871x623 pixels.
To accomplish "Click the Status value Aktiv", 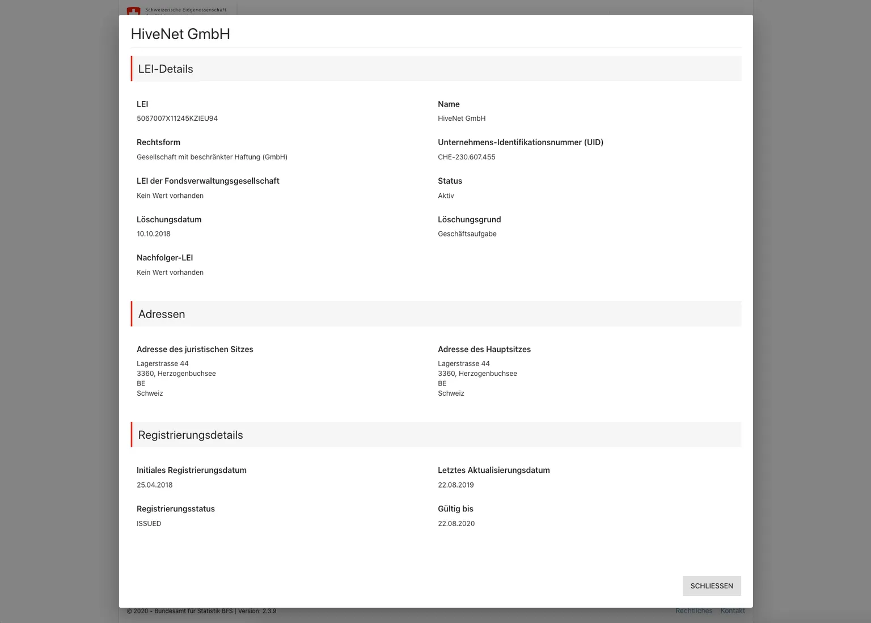I will (446, 196).
